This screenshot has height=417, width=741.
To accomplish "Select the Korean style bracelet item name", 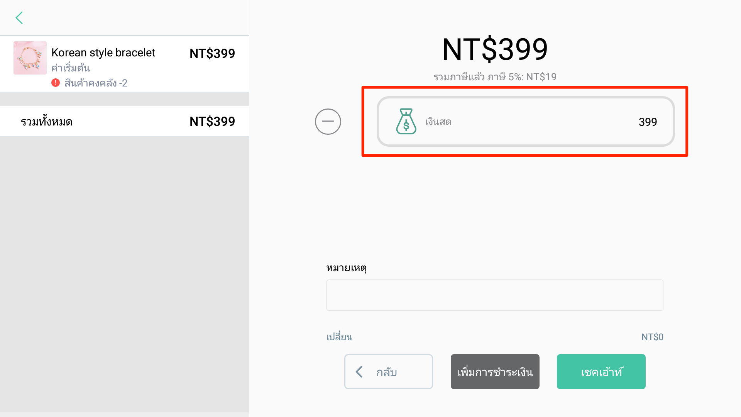I will [103, 53].
